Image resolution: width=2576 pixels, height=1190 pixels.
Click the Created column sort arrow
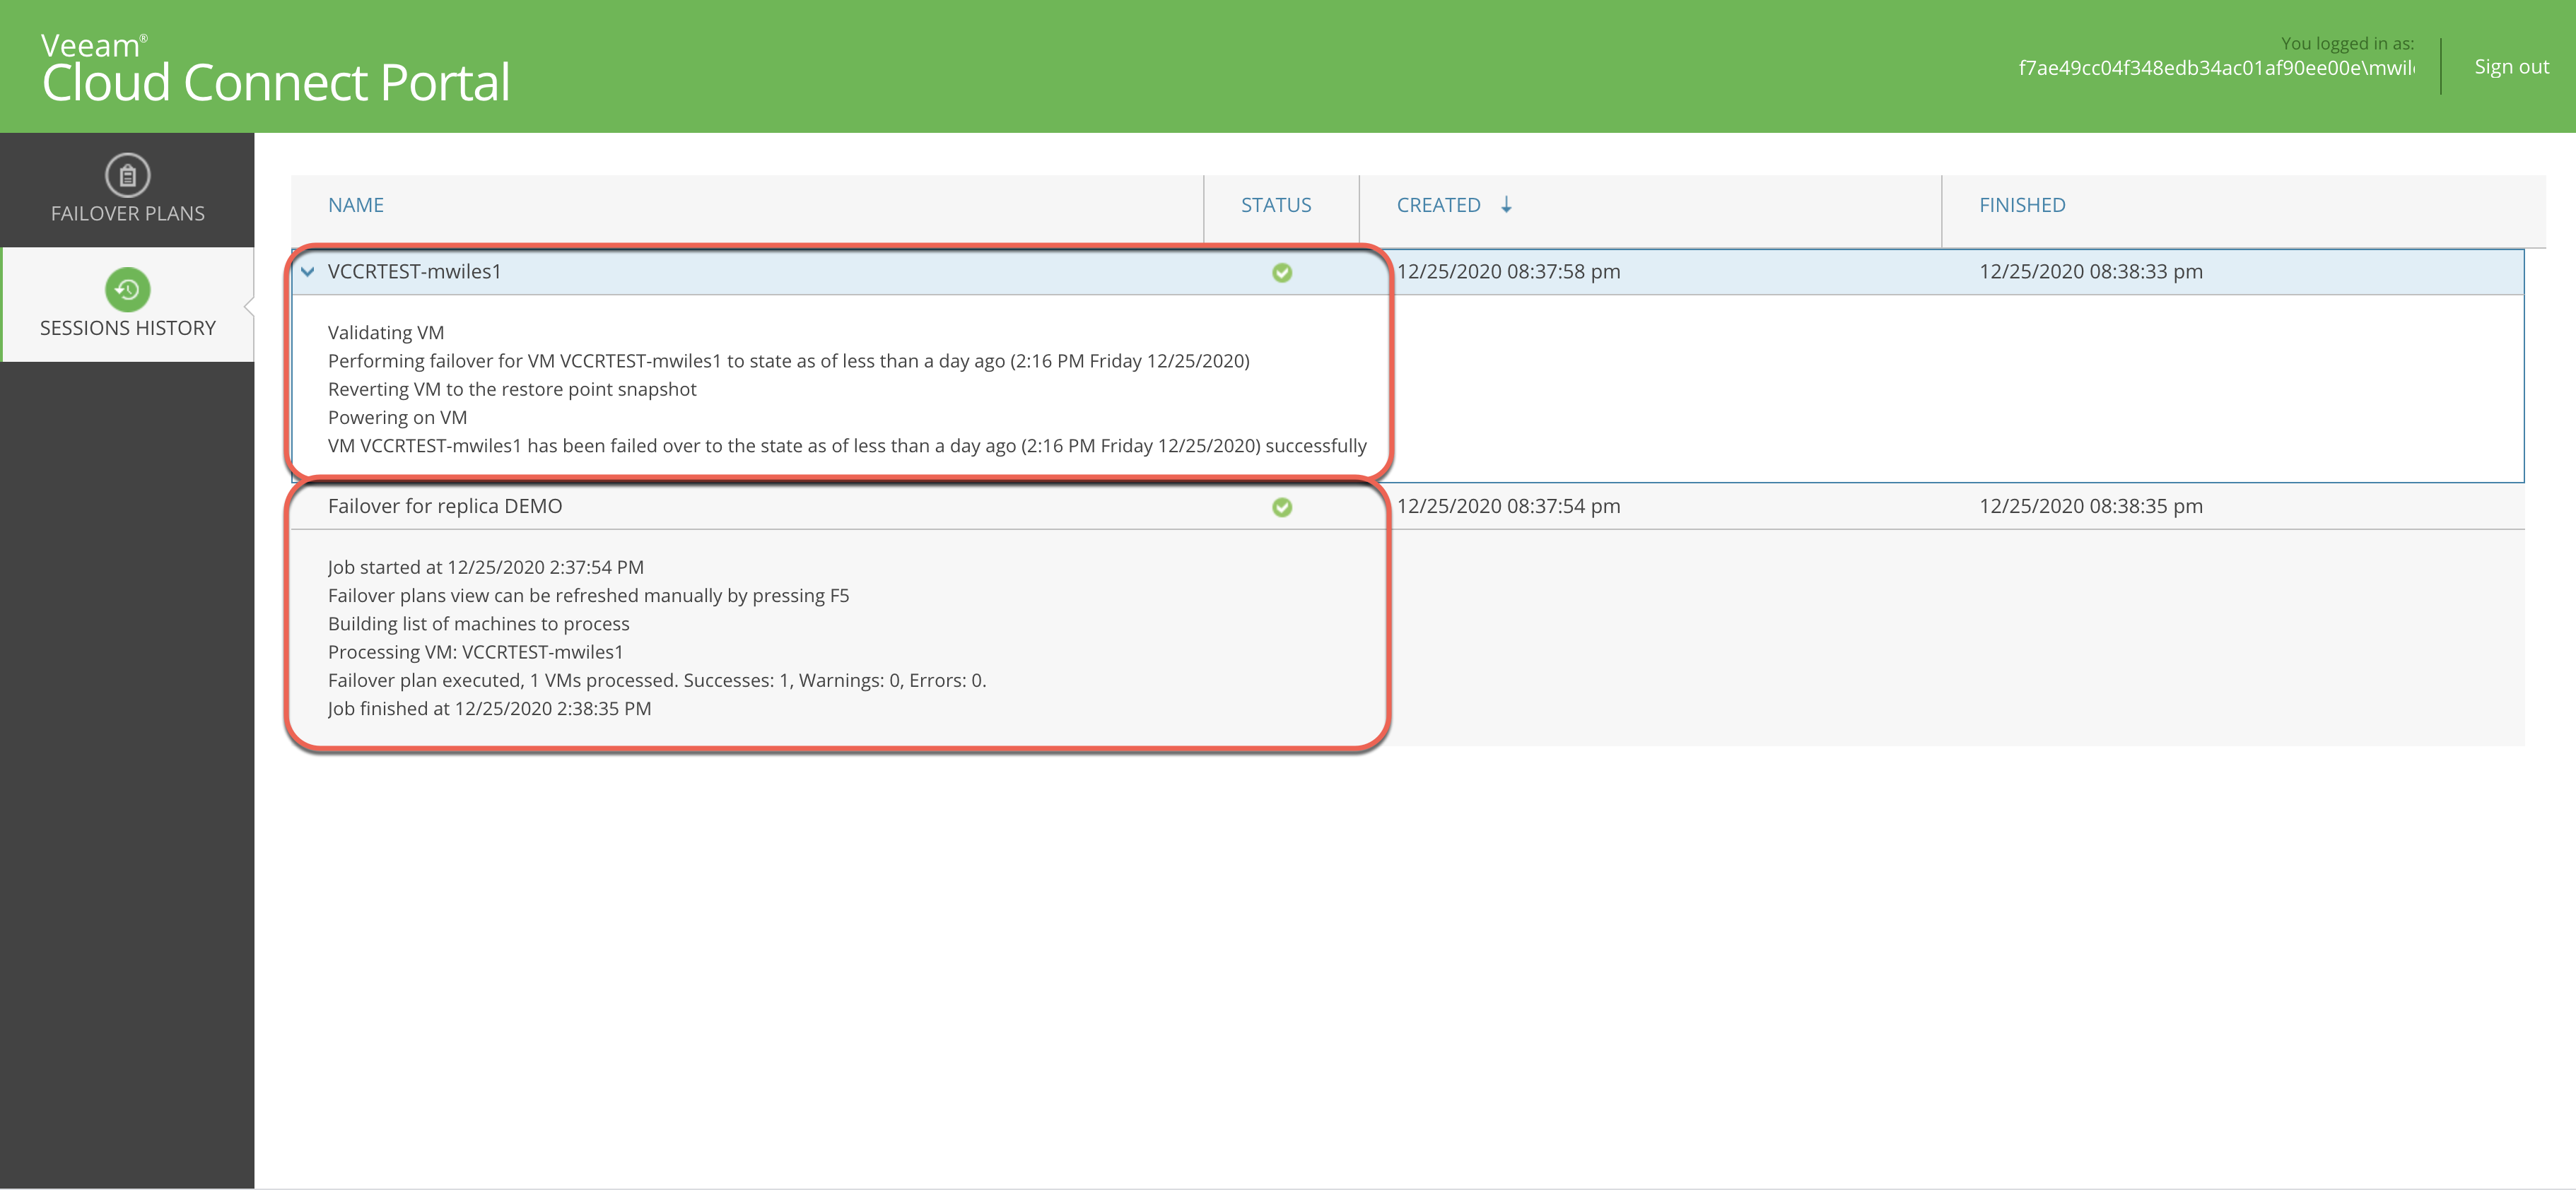tap(1506, 205)
